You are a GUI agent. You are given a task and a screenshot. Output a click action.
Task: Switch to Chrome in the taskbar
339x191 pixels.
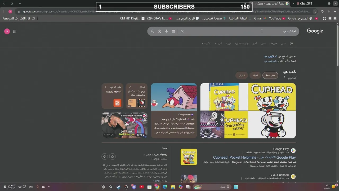[x=157, y=187]
